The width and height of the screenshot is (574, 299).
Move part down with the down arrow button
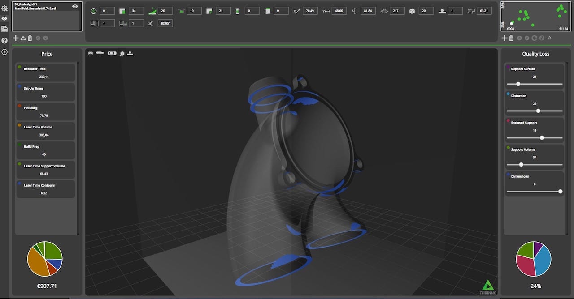[x=45, y=38]
